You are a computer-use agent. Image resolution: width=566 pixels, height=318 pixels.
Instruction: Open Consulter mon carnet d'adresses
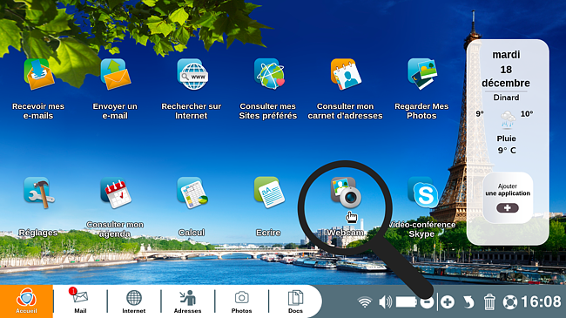346,74
